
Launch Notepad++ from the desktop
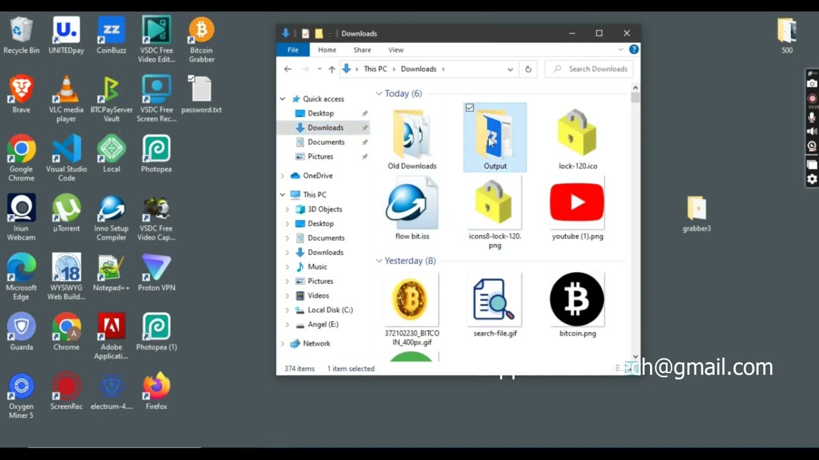pos(111,273)
